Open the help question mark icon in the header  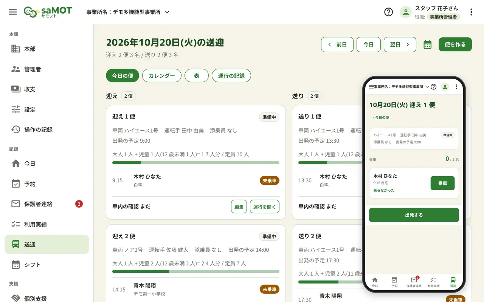click(388, 12)
